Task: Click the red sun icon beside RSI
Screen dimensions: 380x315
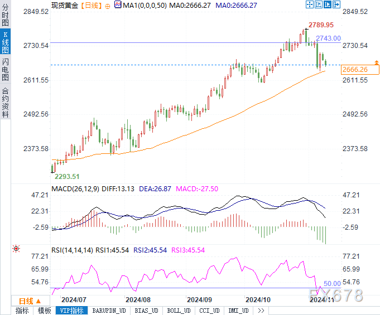Action: (16, 249)
